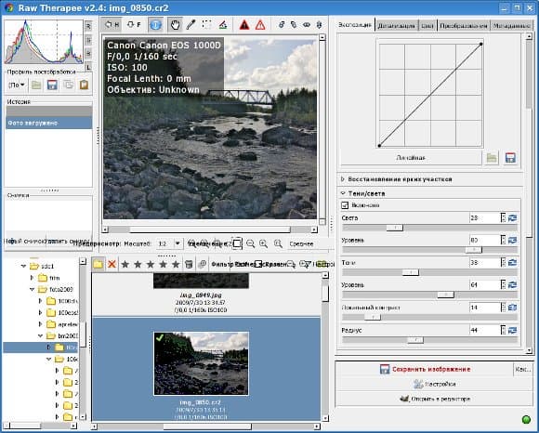
Task: Click the red X delete icon in file browser
Action: pyautogui.click(x=112, y=264)
